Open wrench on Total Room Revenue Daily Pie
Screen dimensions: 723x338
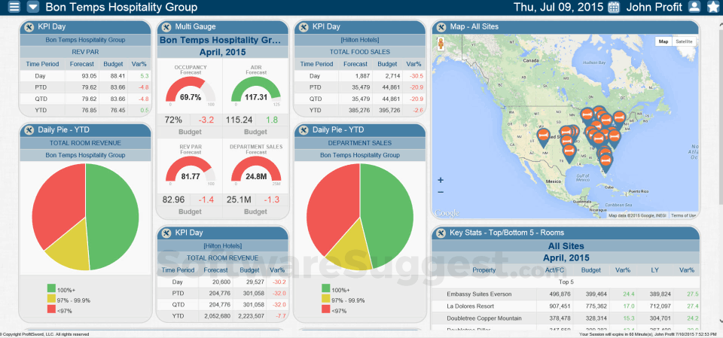[x=29, y=130]
